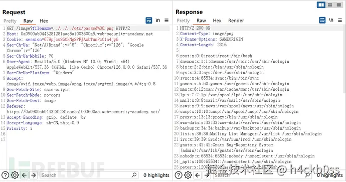Click the Content-Type: image/png response header

coord(207,34)
